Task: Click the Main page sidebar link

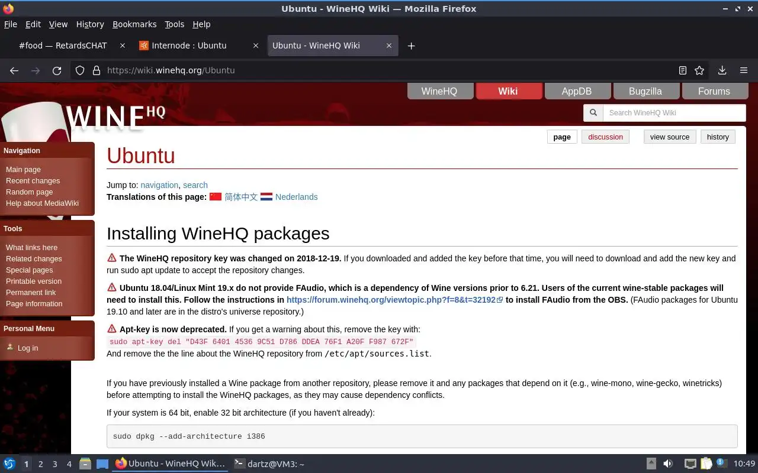Action: 23,169
